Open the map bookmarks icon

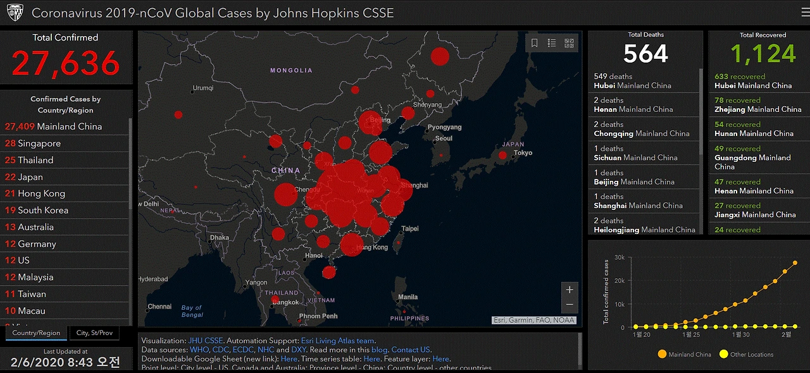click(535, 43)
